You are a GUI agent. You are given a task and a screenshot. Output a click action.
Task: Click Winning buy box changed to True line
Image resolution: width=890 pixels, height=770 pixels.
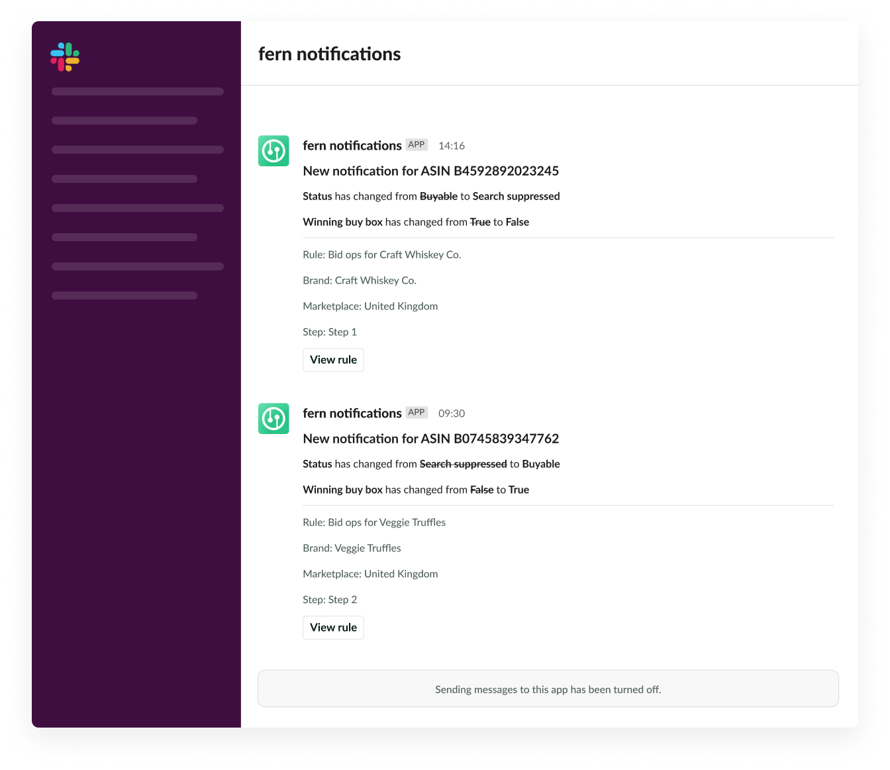coord(416,490)
